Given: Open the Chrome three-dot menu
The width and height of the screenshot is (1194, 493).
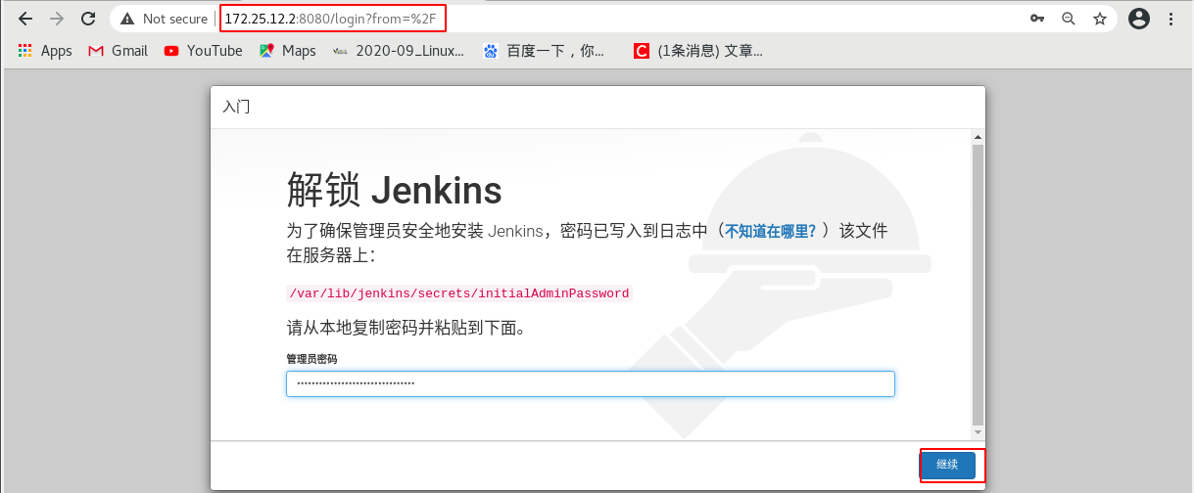Looking at the screenshot, I should point(1171,19).
